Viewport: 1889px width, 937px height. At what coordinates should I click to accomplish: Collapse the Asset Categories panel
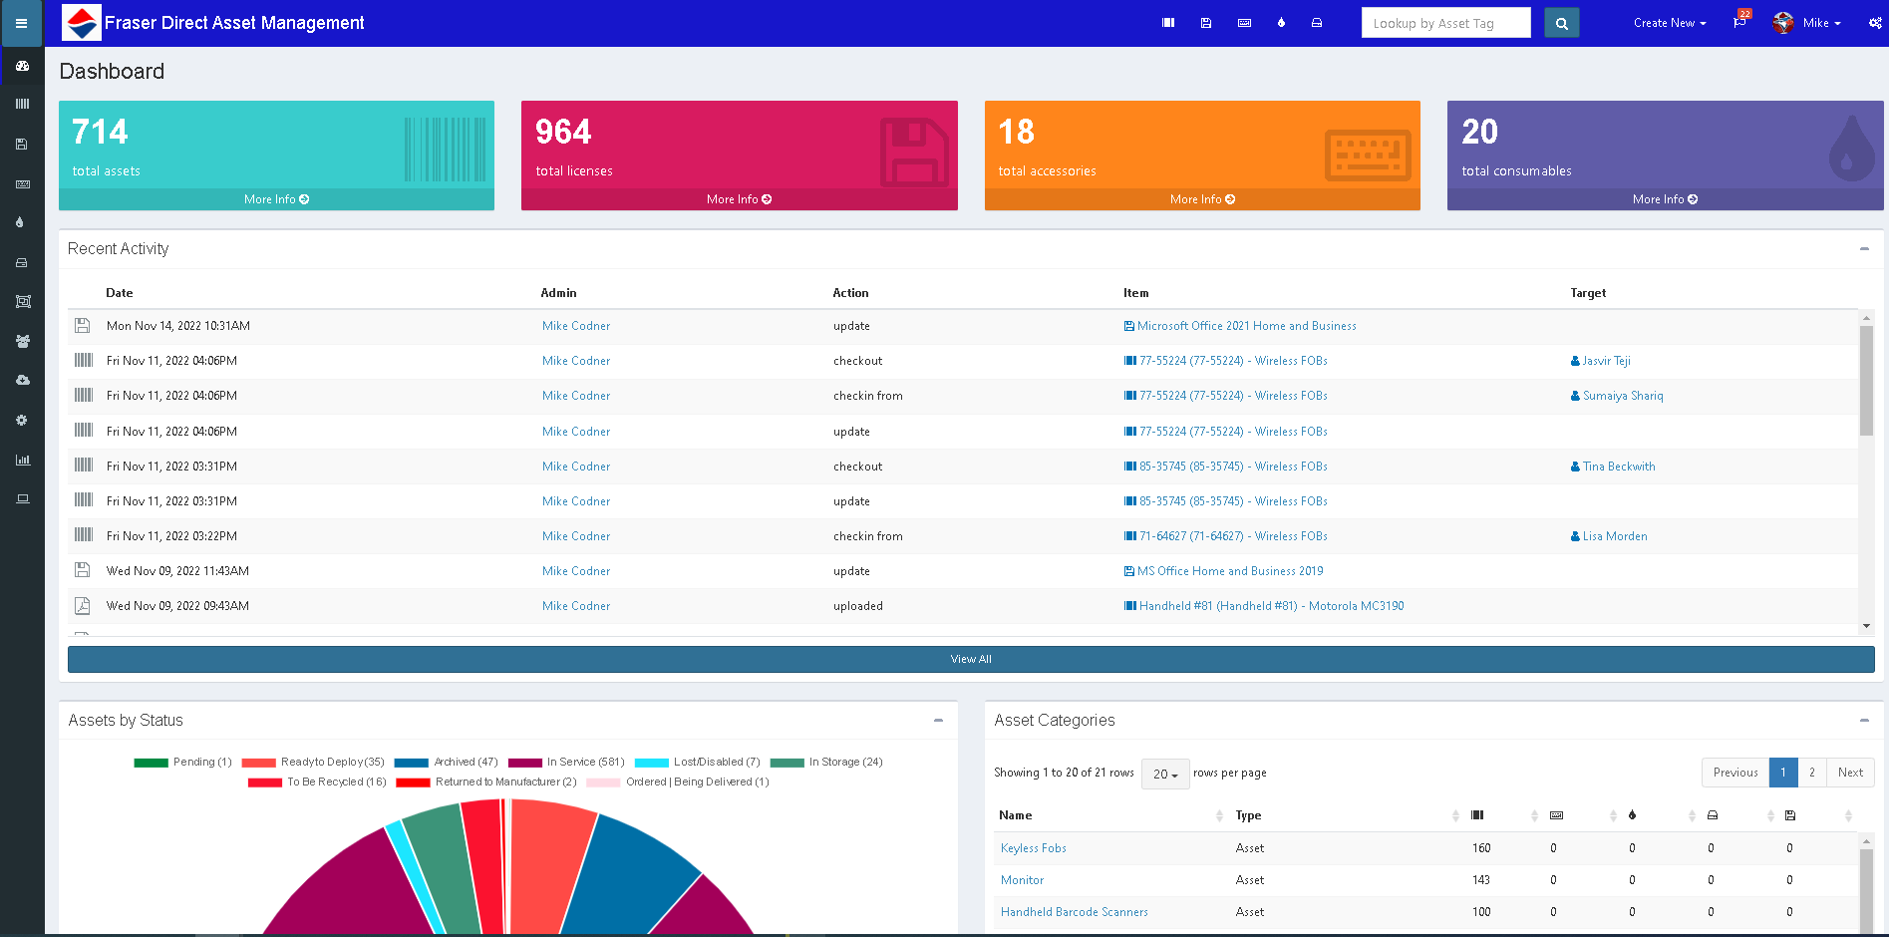[1865, 720]
